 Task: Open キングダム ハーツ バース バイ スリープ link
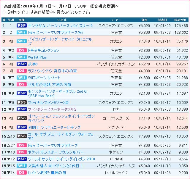[x=60, y=26]
